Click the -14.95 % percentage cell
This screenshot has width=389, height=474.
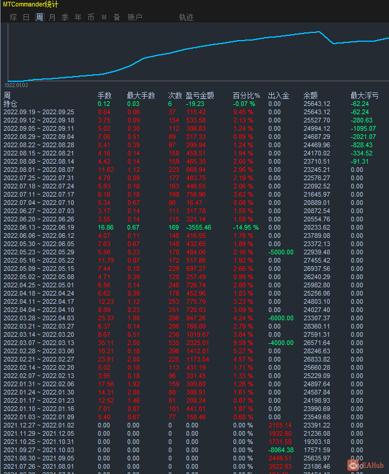coord(245,227)
